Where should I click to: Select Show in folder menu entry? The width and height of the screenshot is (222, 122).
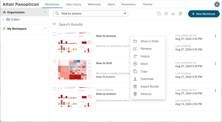point(149,41)
